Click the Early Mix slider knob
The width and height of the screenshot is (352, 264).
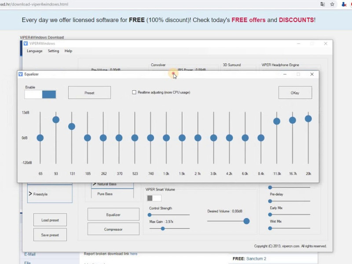pyautogui.click(x=270, y=215)
